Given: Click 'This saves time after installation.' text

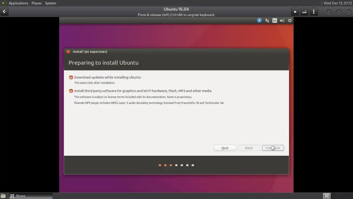Looking at the screenshot, I should (95, 83).
